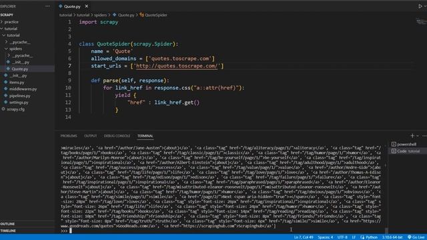Click 'def parse' method name in editor
The image size is (427, 240).
pyautogui.click(x=110, y=81)
